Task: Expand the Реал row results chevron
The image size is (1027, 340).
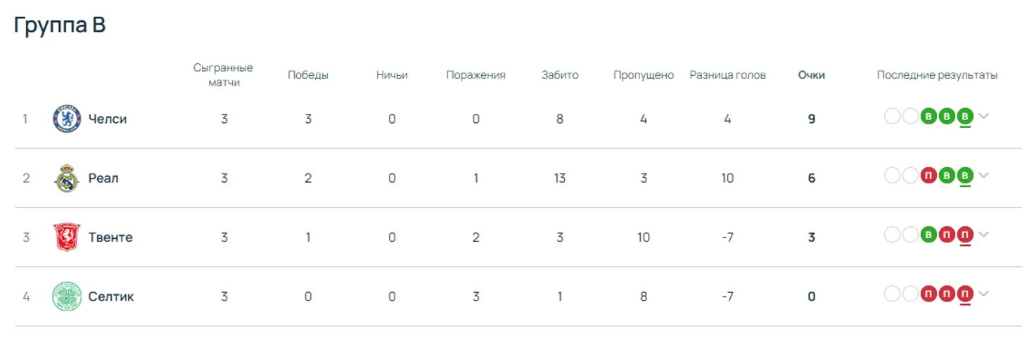Action: (x=983, y=175)
